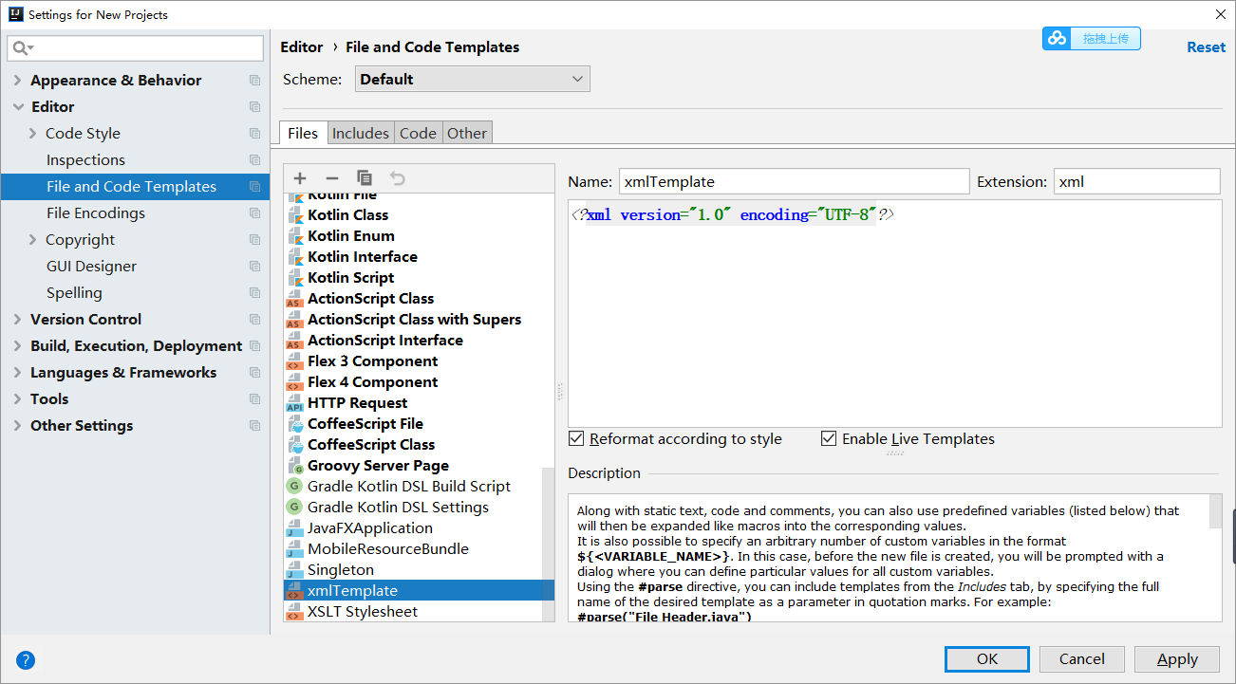Image resolution: width=1236 pixels, height=684 pixels.
Task: Click the Editor breadcrumb link
Action: click(302, 47)
